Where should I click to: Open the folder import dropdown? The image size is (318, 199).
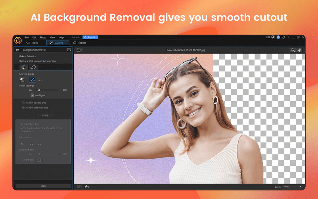[x=79, y=50]
